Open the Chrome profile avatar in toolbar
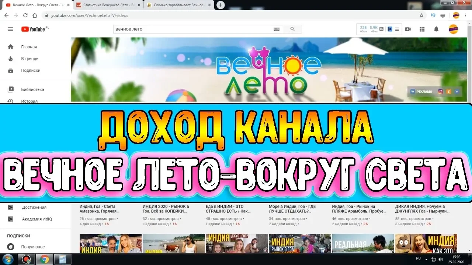Screen dimensions: 472x265 pos(456,15)
